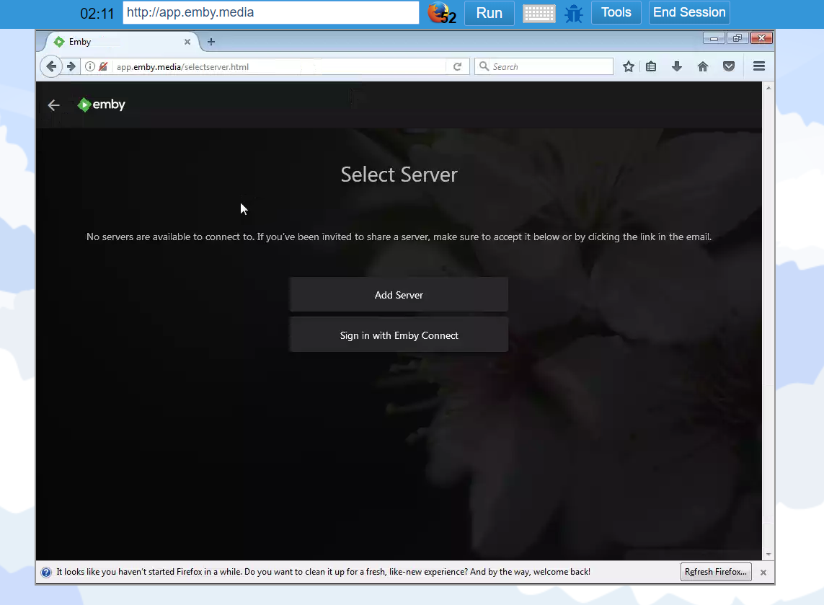Close the Emby tab
This screenshot has height=605, width=824.
(187, 42)
